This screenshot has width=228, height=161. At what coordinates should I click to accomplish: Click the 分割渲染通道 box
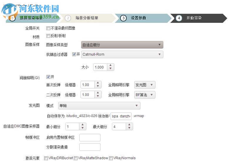coord(90,147)
